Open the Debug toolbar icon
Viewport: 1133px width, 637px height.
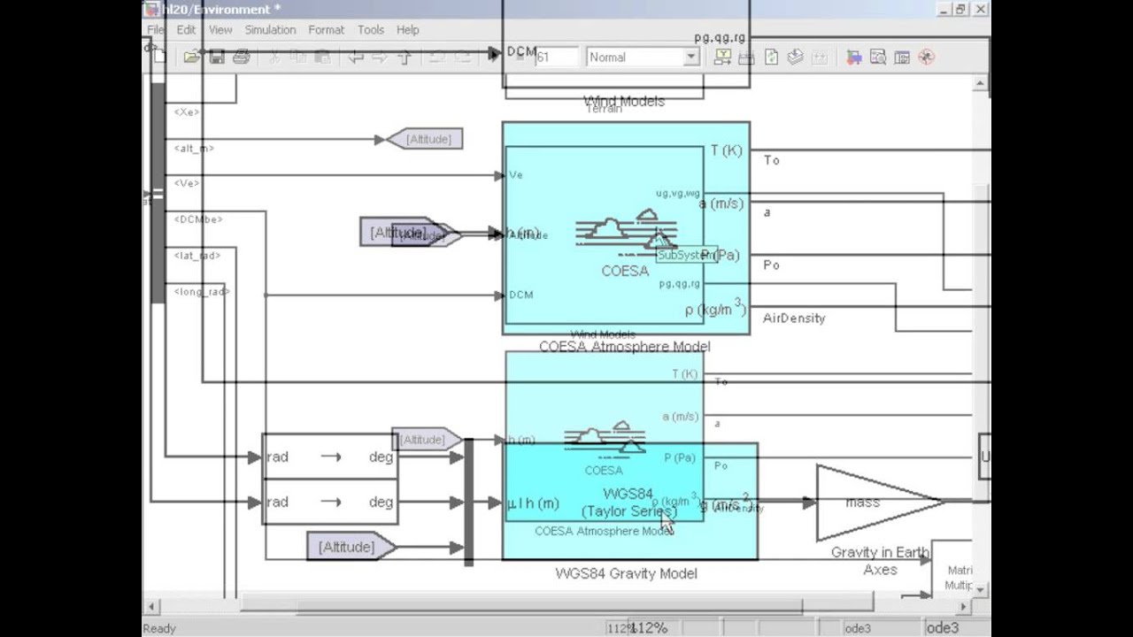click(927, 57)
